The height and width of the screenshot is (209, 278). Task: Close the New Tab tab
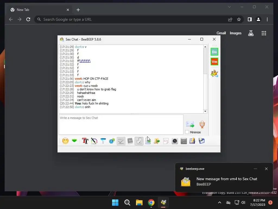coord(68,10)
